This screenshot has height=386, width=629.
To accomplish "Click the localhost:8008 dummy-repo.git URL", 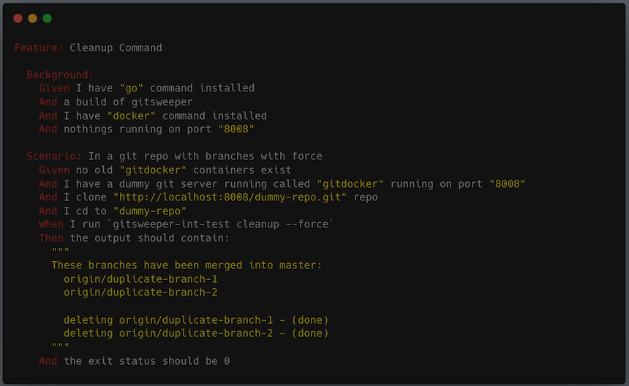I will click(x=233, y=197).
